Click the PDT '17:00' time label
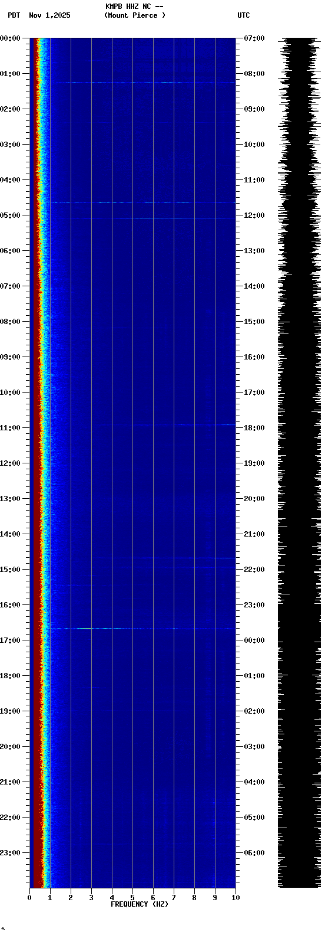This screenshot has height=935, width=325. tap(10, 640)
